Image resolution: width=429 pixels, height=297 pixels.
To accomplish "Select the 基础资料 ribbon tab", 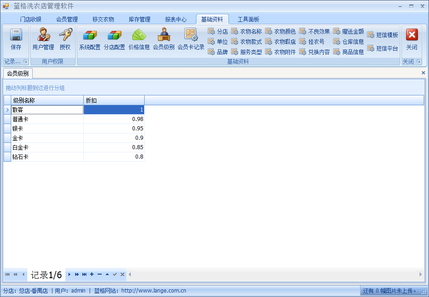I will pyautogui.click(x=212, y=19).
